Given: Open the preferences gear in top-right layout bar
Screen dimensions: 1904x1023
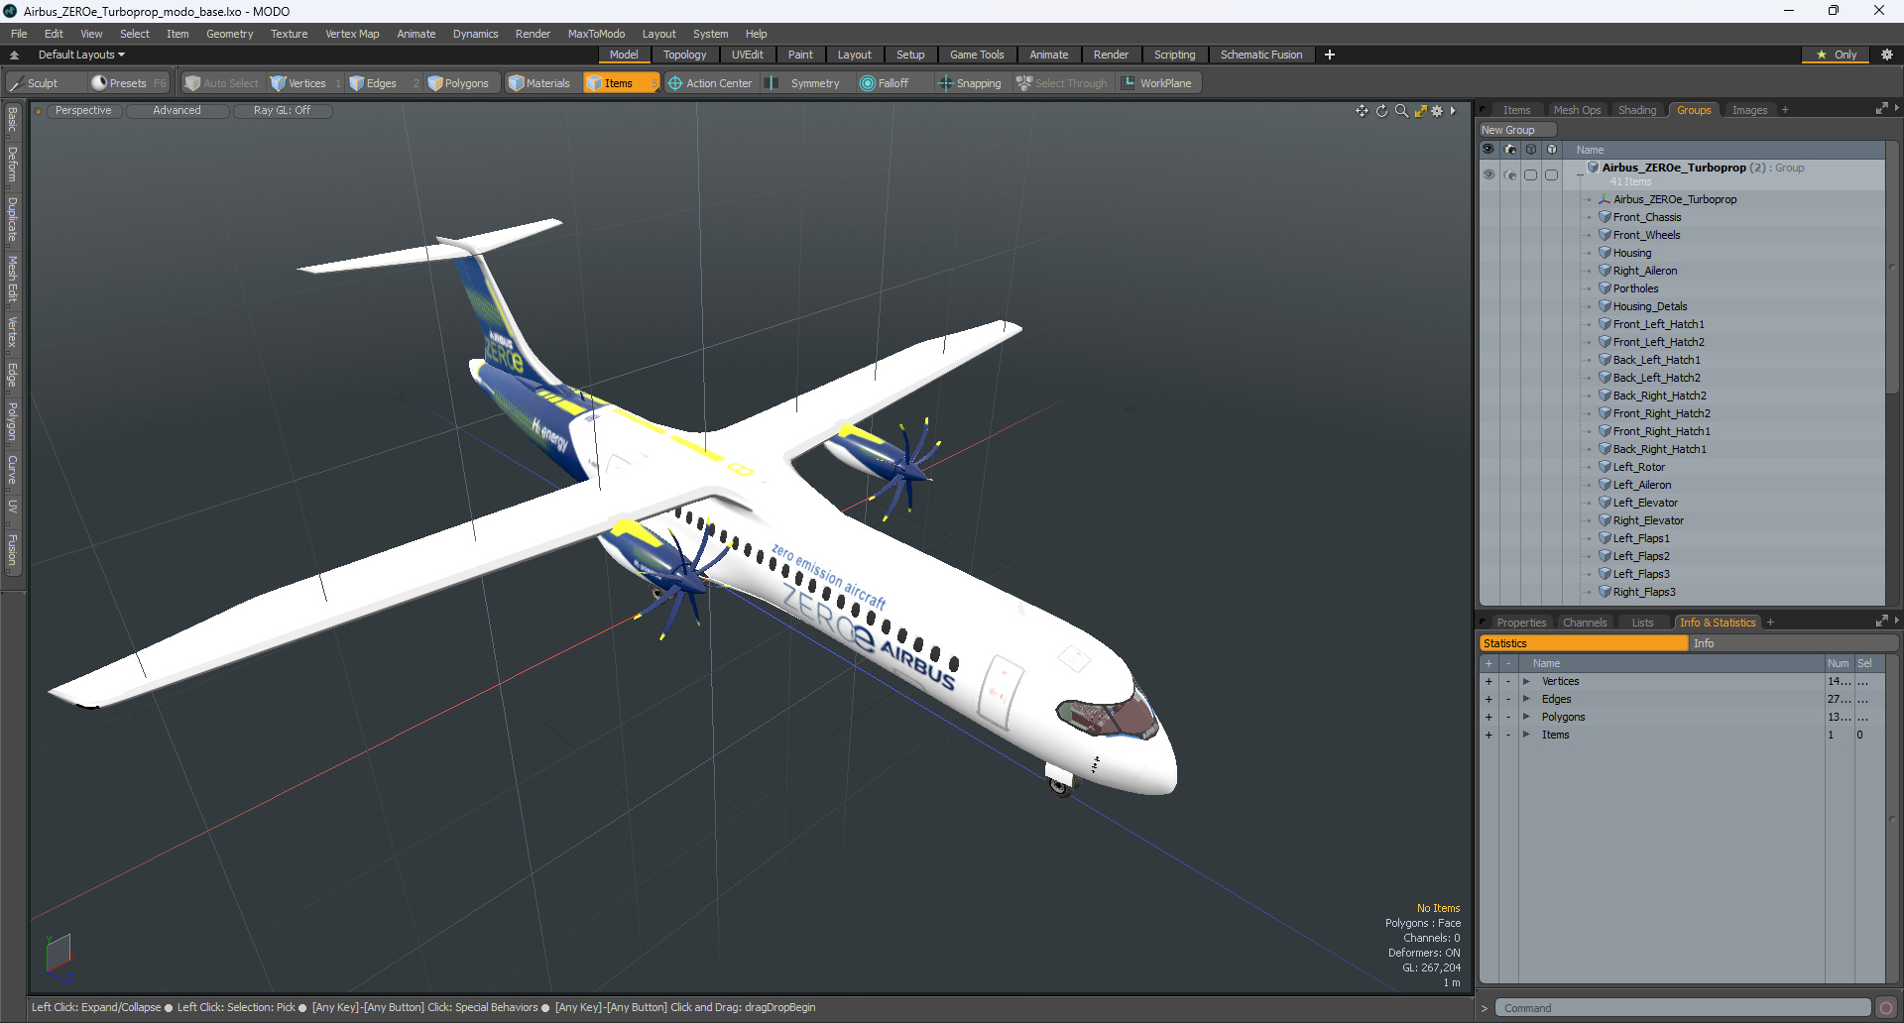Looking at the screenshot, I should pos(1887,55).
